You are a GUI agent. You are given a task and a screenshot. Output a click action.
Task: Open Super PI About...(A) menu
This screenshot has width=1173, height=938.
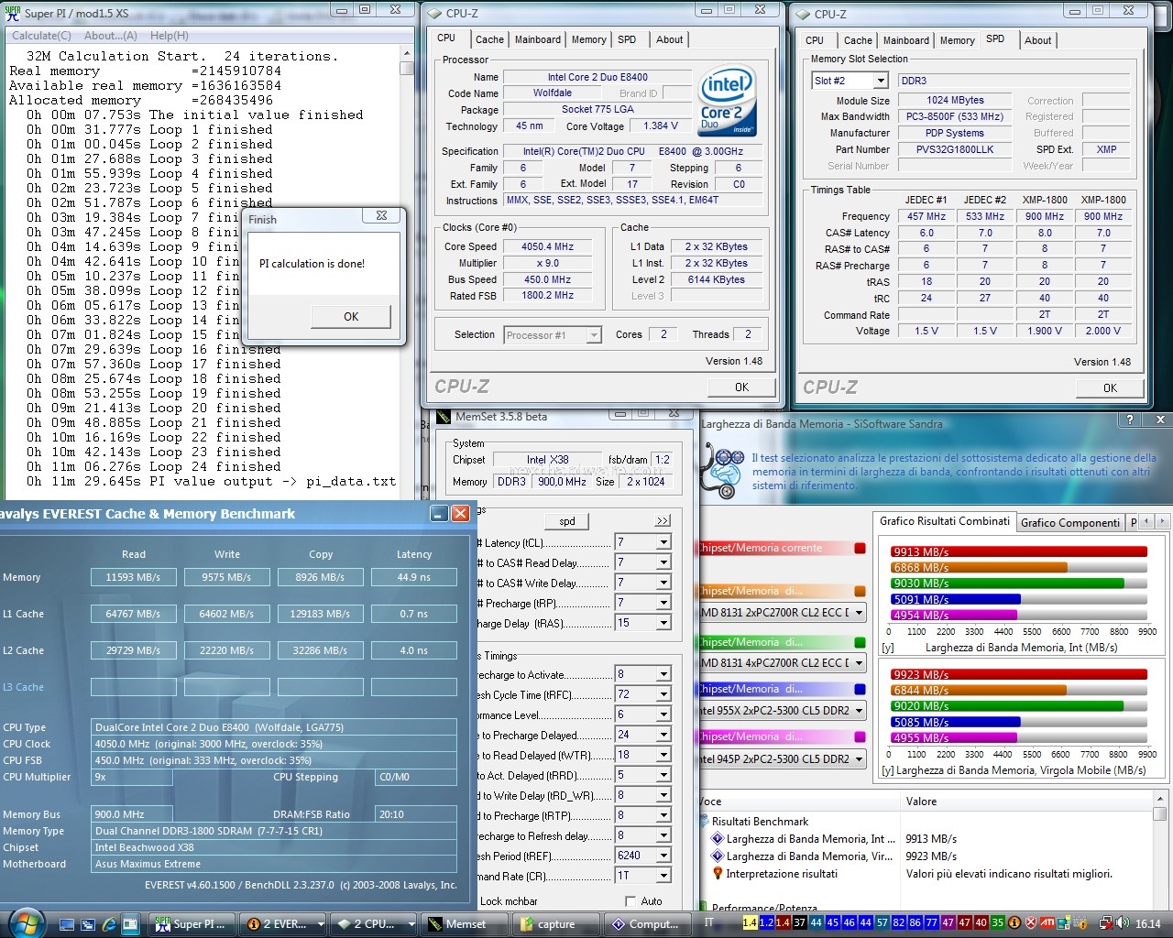click(x=111, y=36)
